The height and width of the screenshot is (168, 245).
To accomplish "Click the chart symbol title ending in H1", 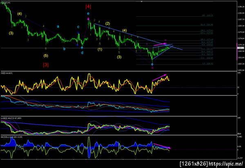I will pos(6,3).
